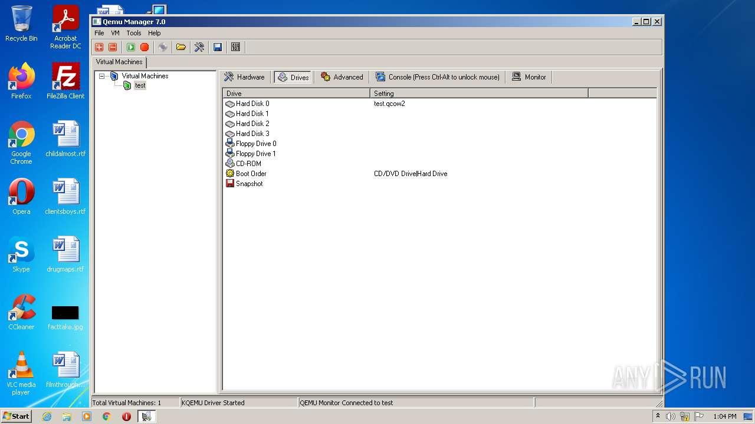
Task: Open the drugmaps.rtf desktop file
Action: point(65,254)
